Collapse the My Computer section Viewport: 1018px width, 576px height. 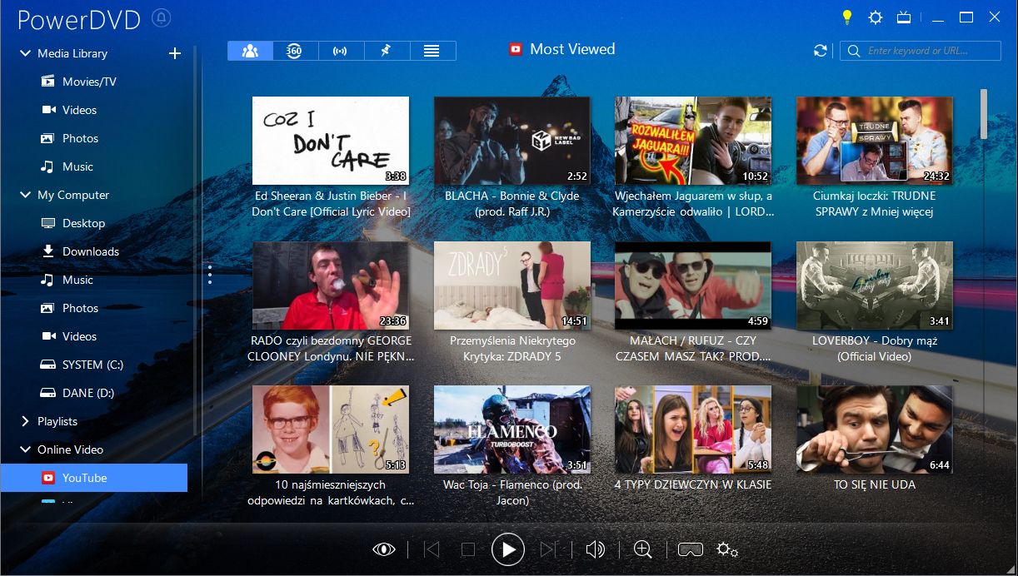point(24,195)
